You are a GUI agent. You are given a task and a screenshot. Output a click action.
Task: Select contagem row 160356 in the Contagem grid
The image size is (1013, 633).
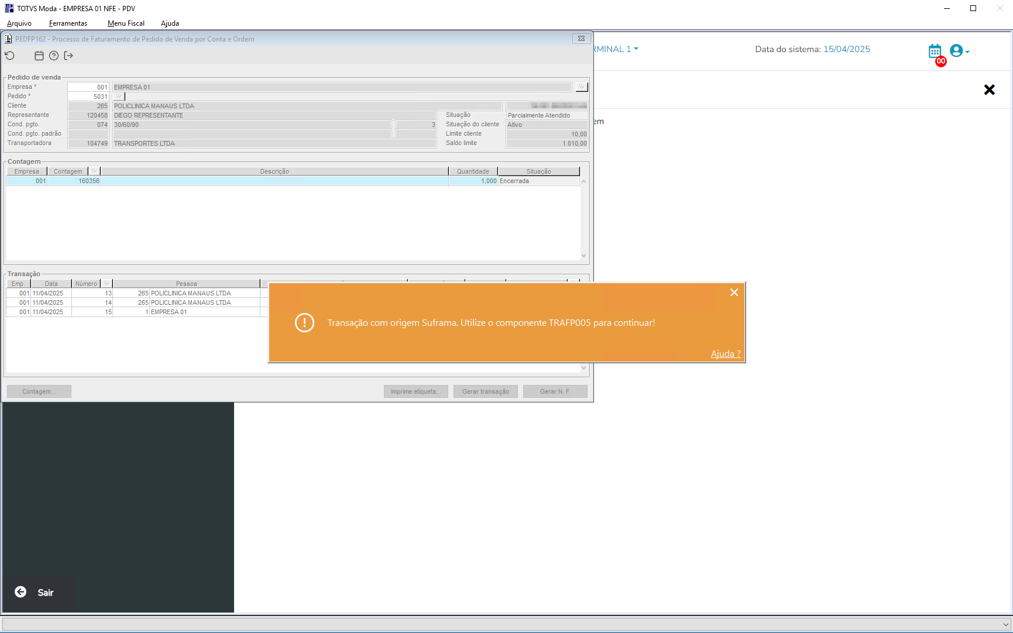coord(293,181)
